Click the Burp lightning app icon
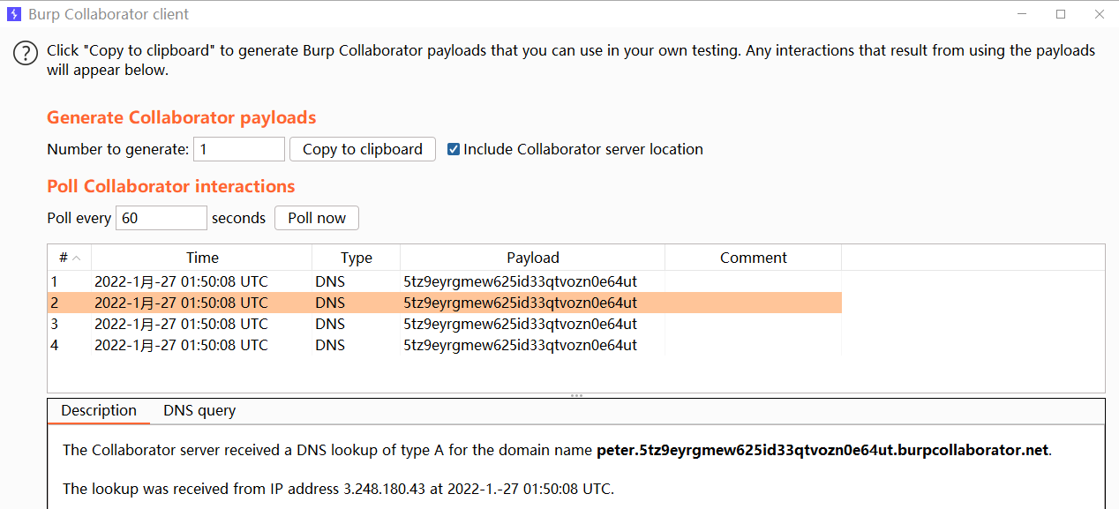This screenshot has width=1119, height=509. pos(14,14)
